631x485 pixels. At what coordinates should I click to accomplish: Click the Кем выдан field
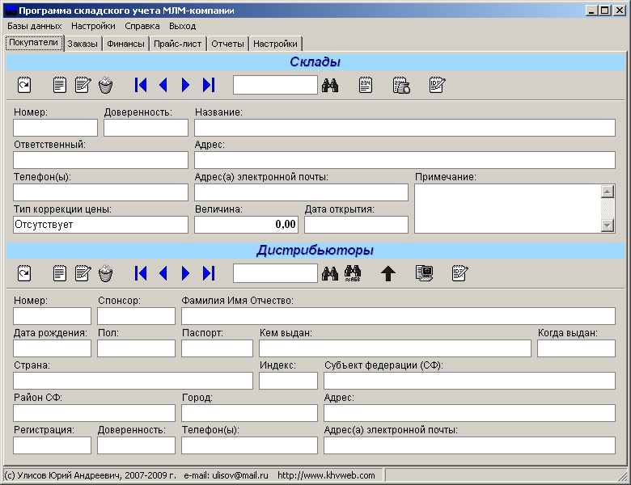point(395,348)
